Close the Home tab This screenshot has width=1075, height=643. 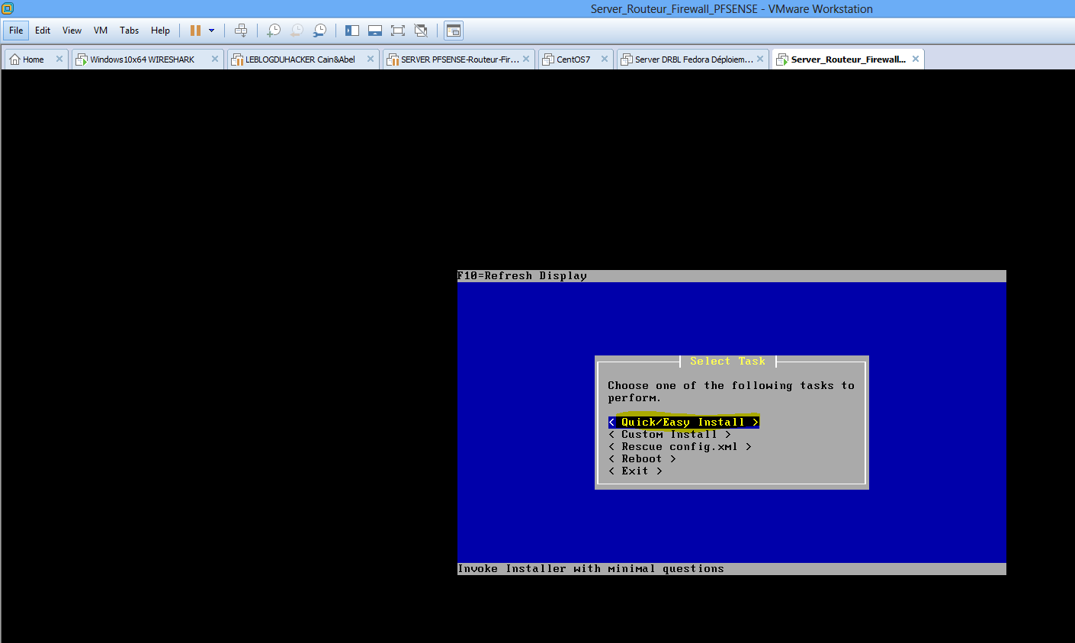point(59,59)
